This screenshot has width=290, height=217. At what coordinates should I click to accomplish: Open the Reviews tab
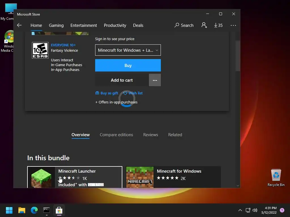click(151, 135)
